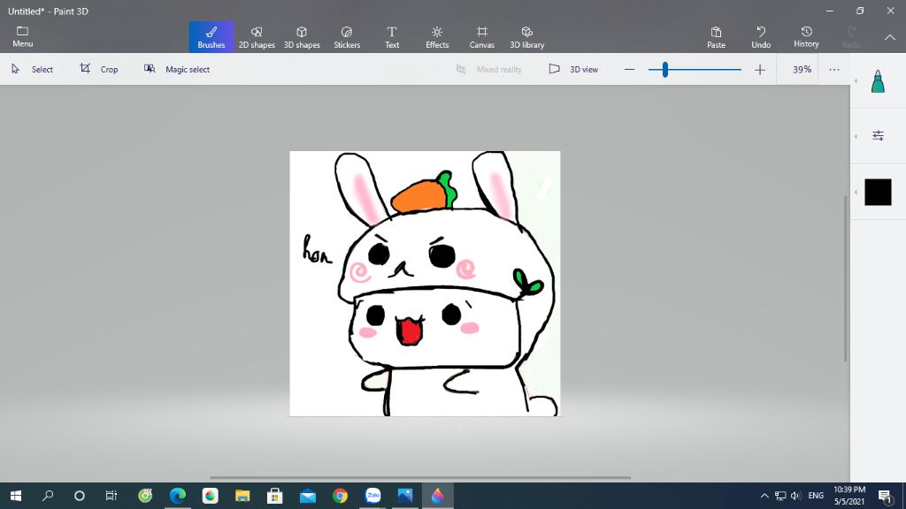
Task: Click the zoom slider handle
Action: pos(665,69)
